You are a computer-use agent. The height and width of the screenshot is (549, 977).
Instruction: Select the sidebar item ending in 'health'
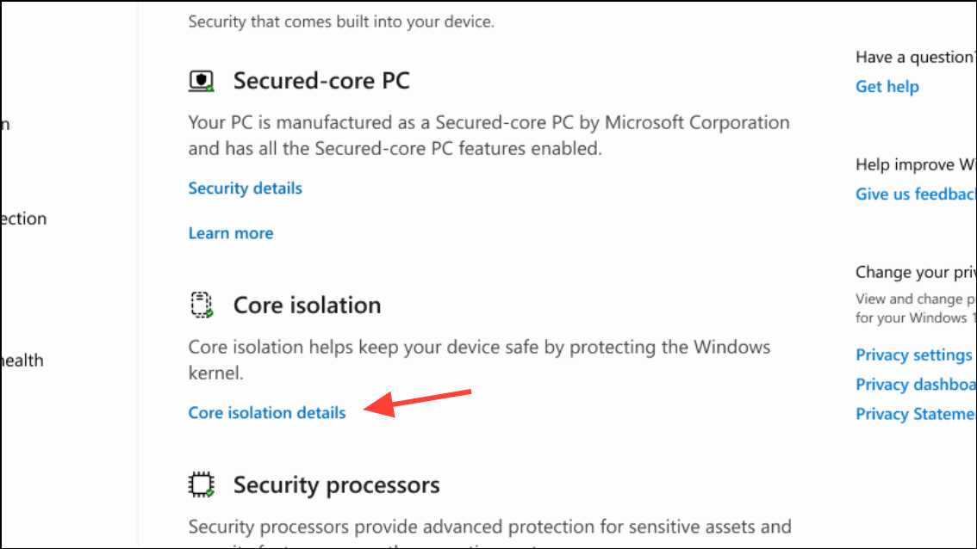point(22,361)
